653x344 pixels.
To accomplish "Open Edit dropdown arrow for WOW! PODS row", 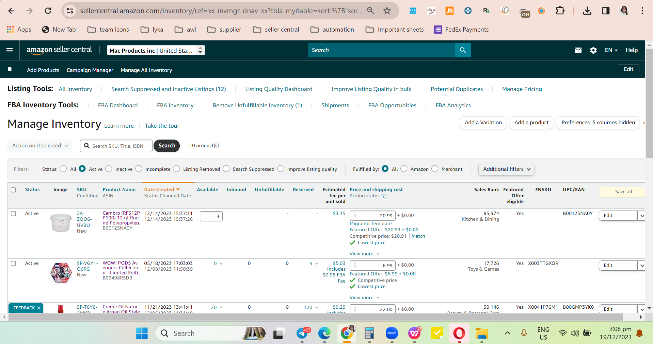I will tap(642, 266).
